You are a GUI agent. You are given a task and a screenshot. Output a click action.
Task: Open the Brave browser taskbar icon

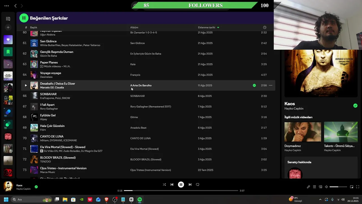(x=107, y=199)
